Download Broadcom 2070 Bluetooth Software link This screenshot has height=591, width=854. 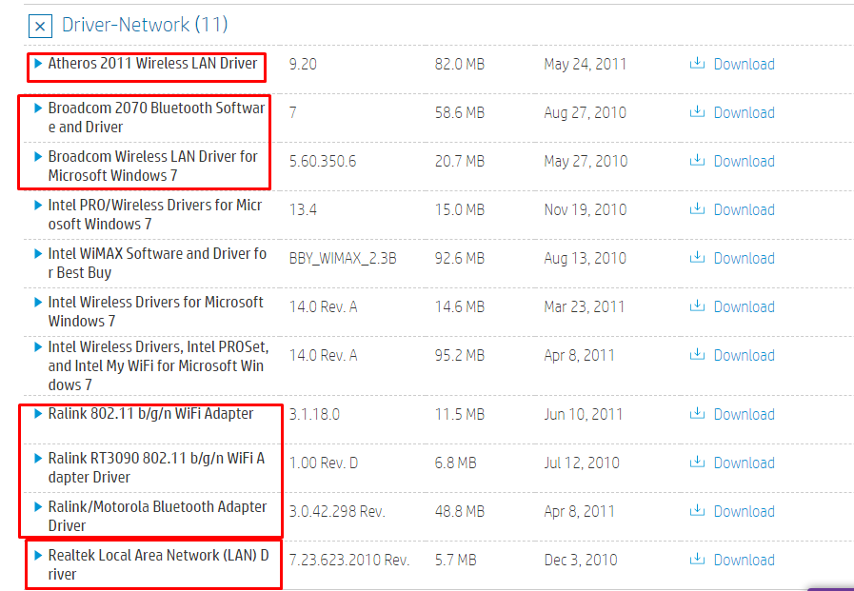click(744, 112)
